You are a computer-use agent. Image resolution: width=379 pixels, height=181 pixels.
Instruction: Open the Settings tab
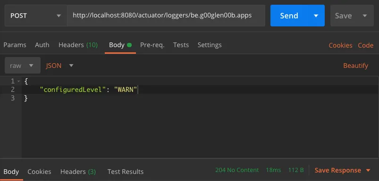(x=210, y=45)
